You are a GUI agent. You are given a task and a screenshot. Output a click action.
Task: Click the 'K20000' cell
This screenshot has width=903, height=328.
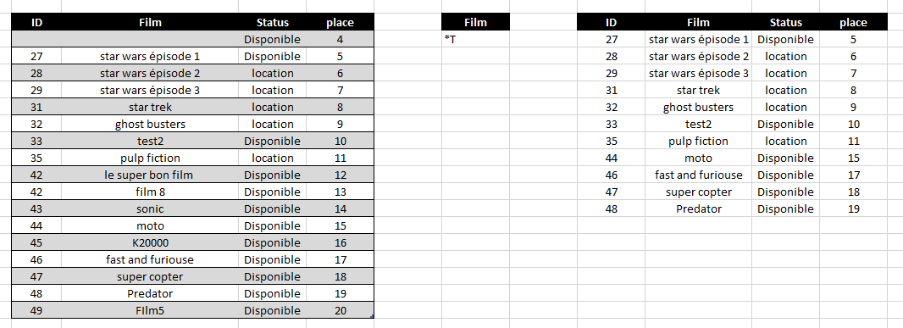(150, 242)
